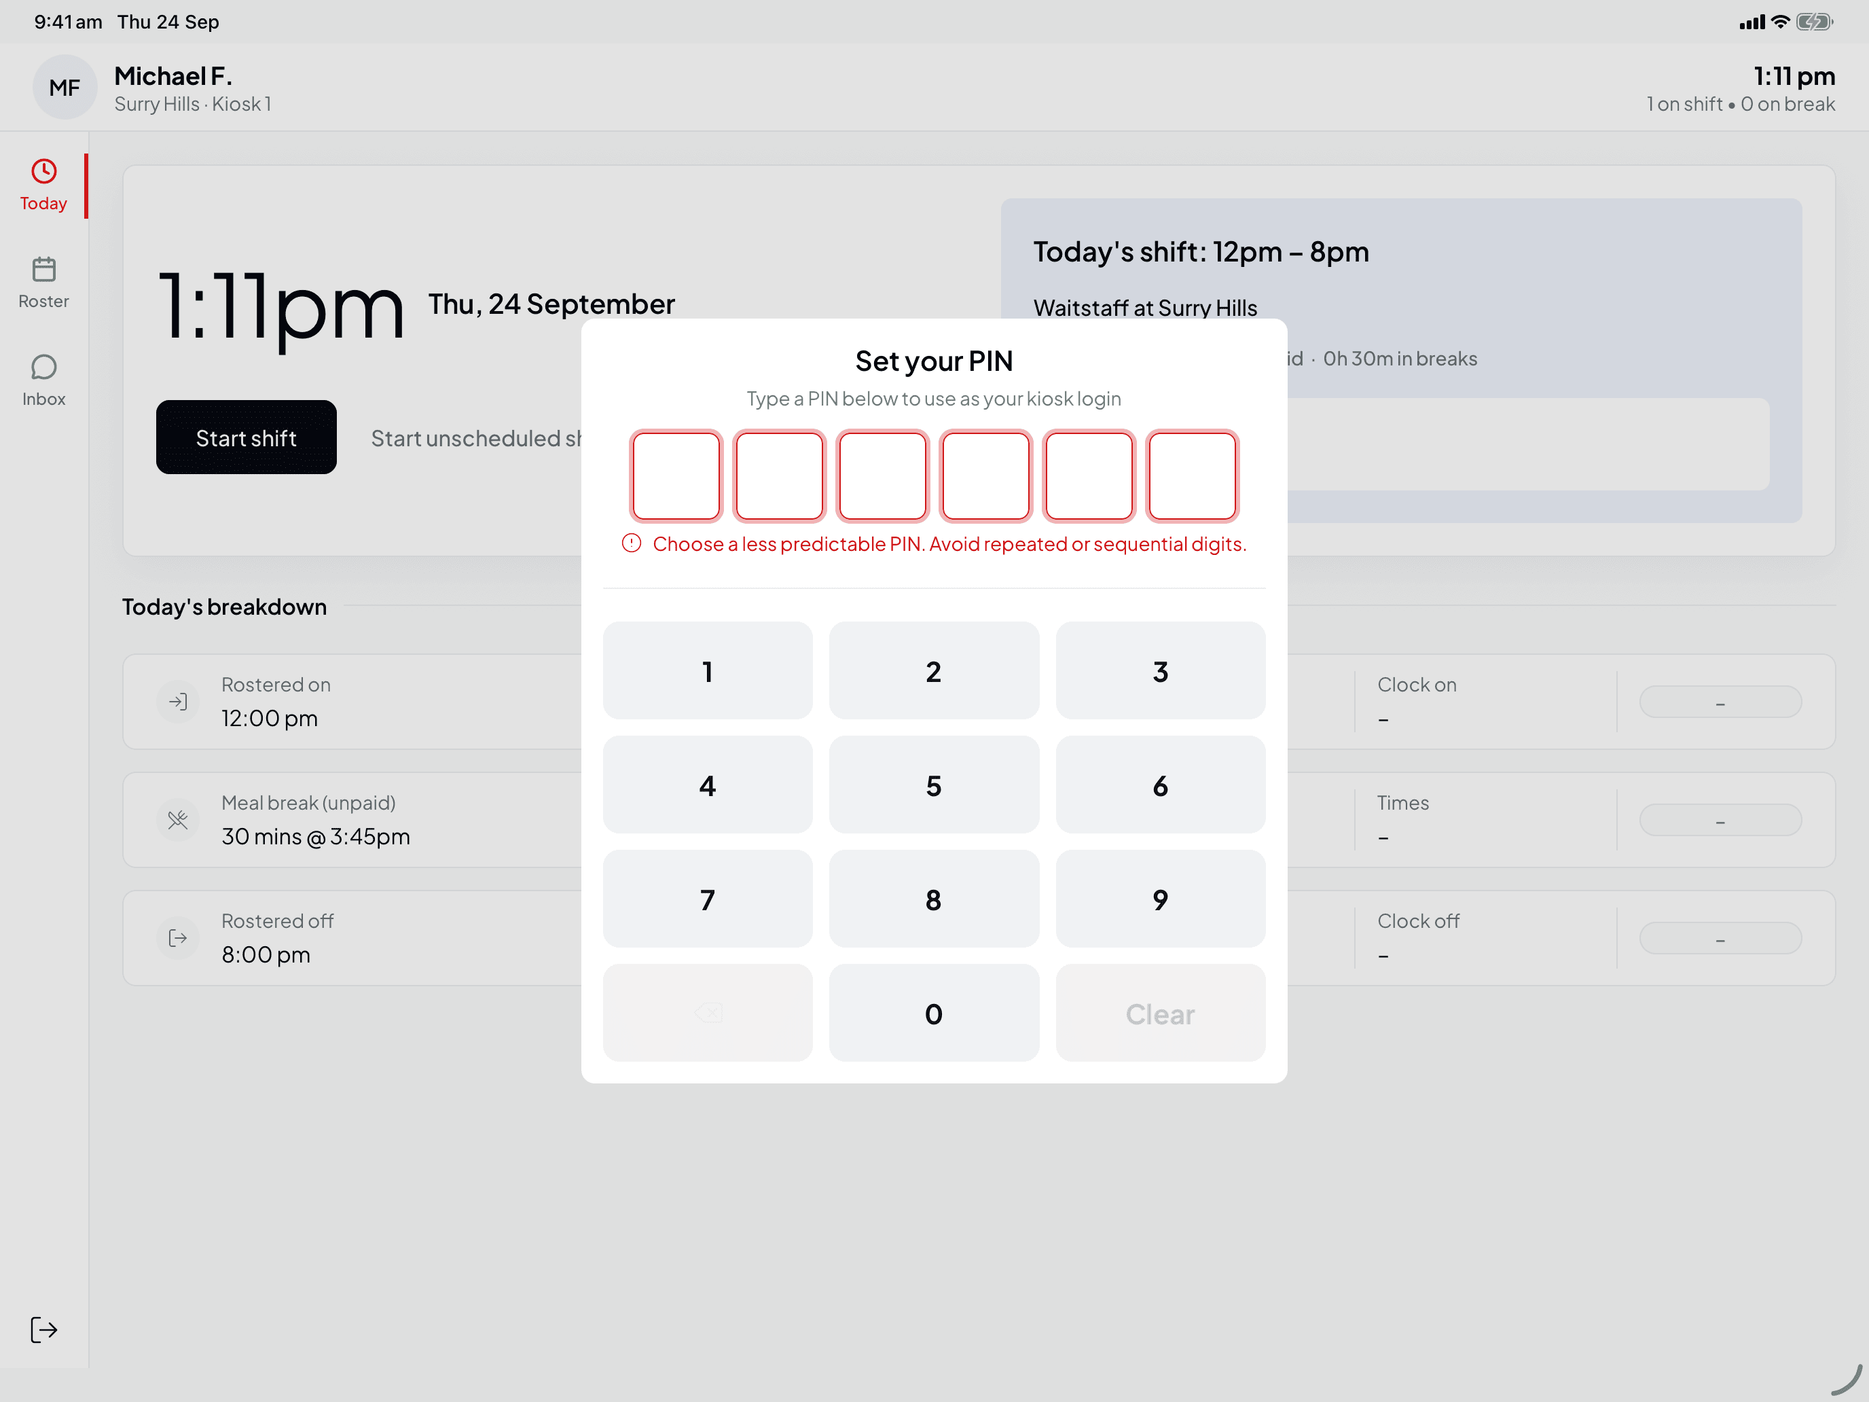Click the Clock on label

(x=1417, y=685)
